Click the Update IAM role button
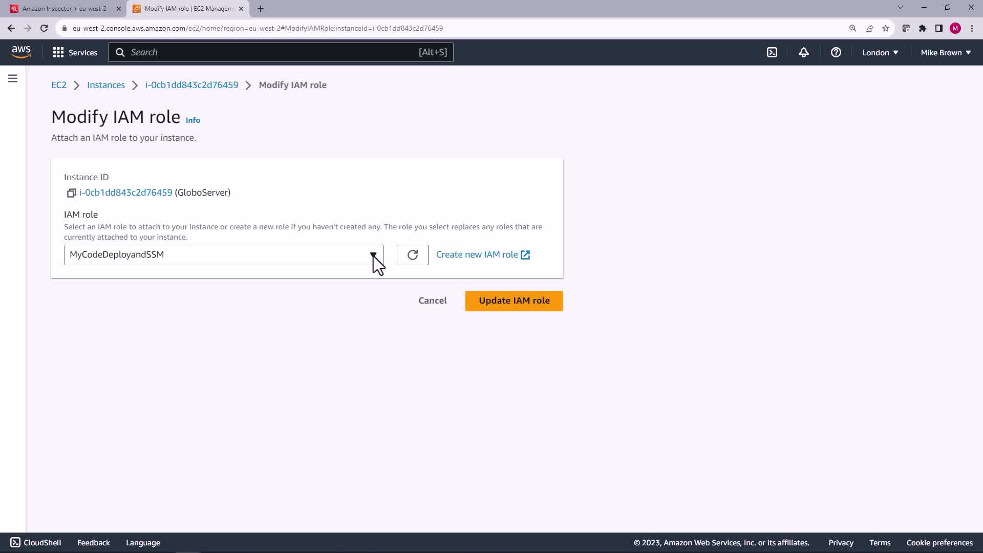Image resolution: width=983 pixels, height=553 pixels. (514, 301)
